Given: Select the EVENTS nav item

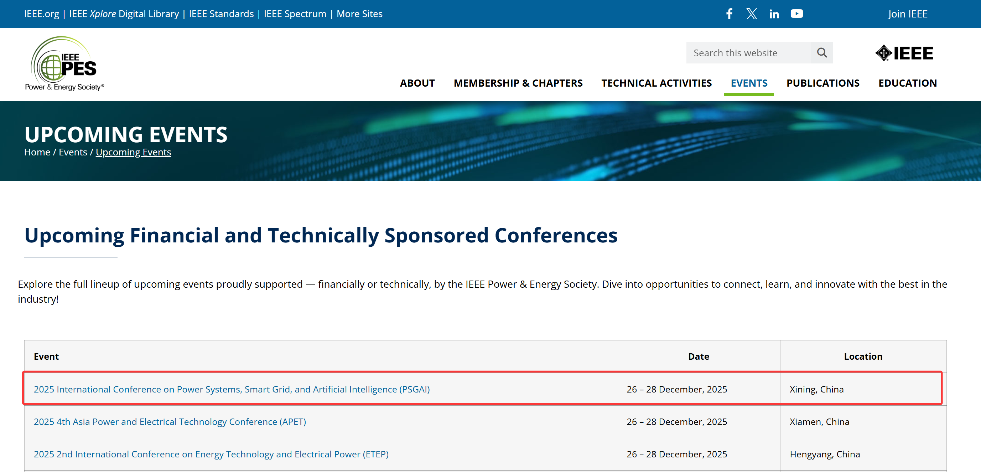Looking at the screenshot, I should (749, 83).
